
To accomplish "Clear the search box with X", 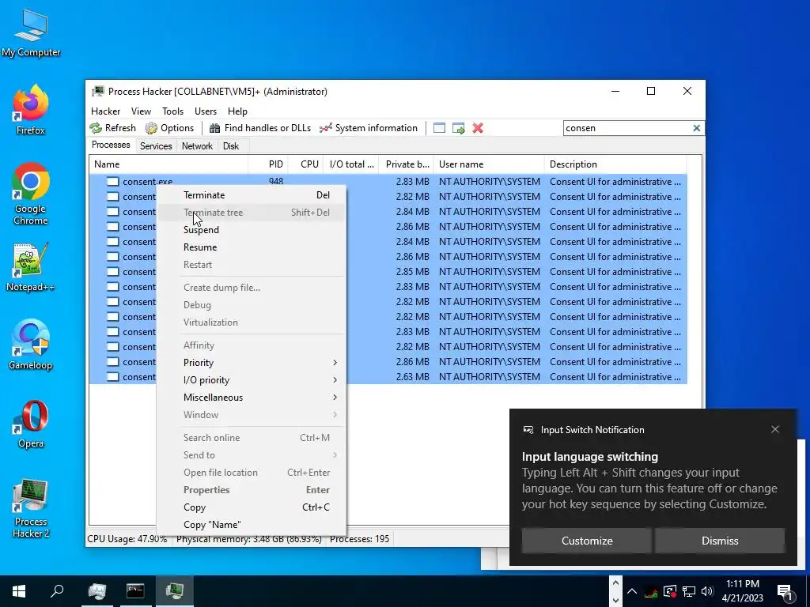I will coord(696,128).
